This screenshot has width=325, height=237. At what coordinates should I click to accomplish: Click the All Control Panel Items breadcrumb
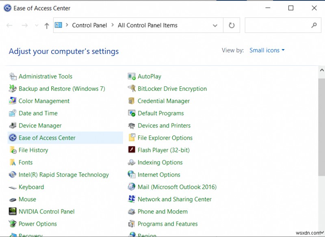point(148,25)
